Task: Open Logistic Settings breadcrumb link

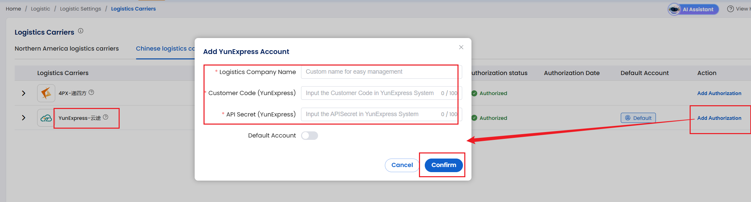Action: 80,9
